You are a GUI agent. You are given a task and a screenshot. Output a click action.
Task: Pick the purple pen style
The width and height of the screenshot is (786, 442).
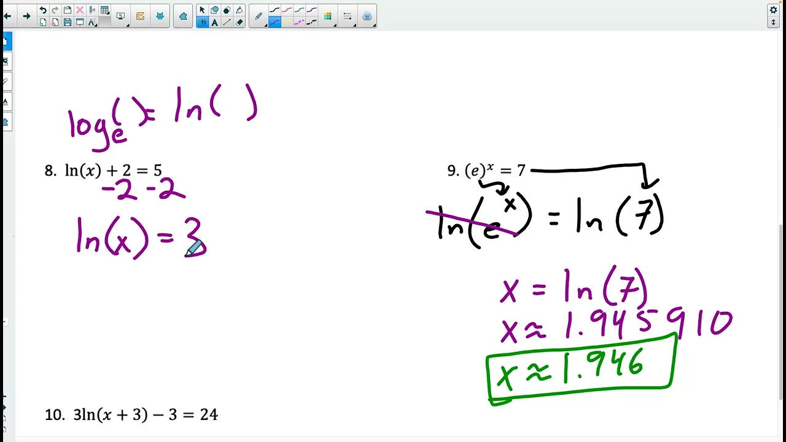[311, 10]
